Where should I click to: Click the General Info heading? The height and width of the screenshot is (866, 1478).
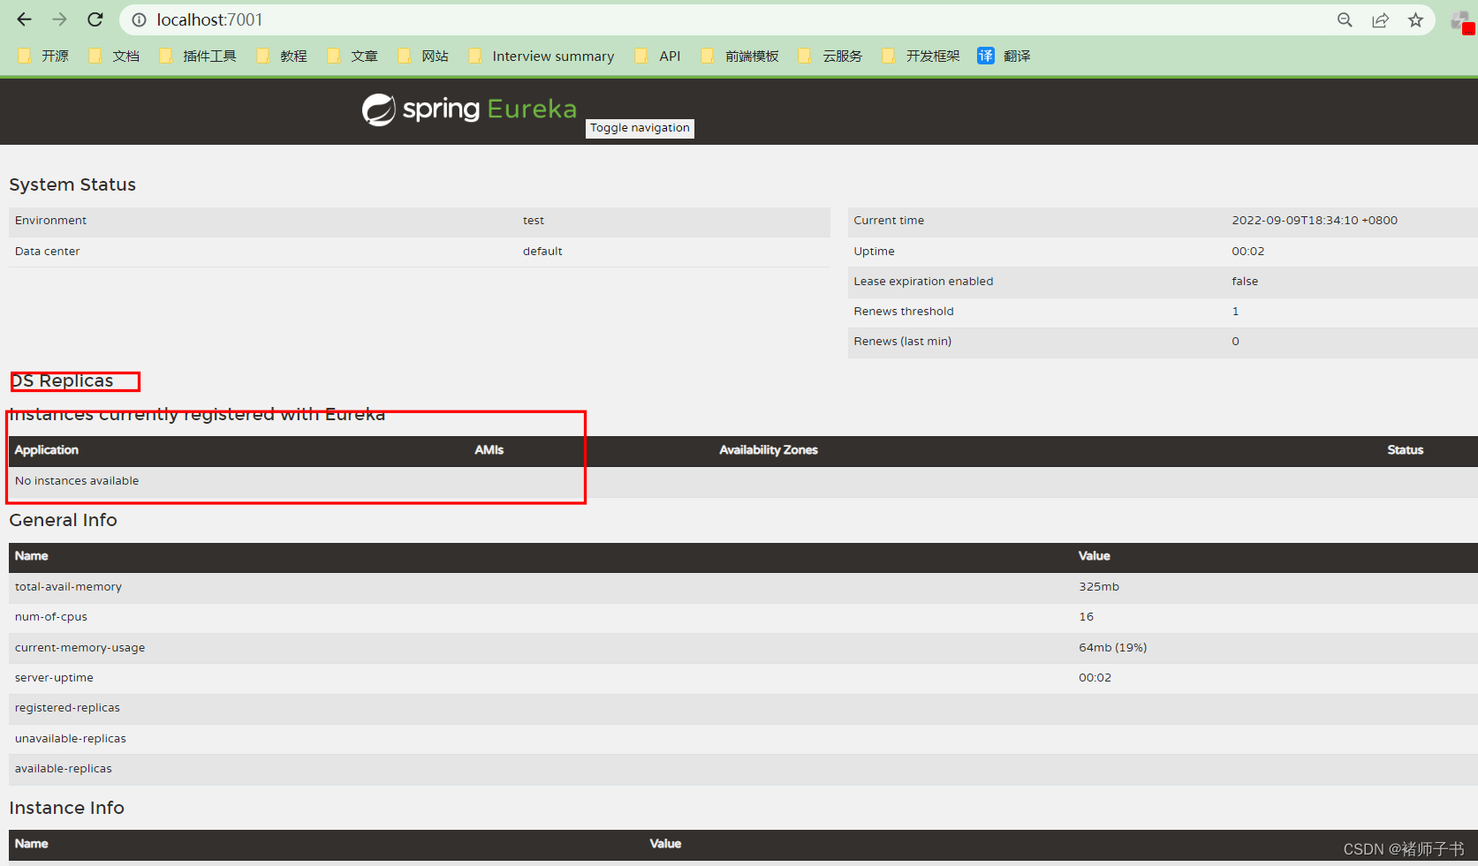[63, 520]
